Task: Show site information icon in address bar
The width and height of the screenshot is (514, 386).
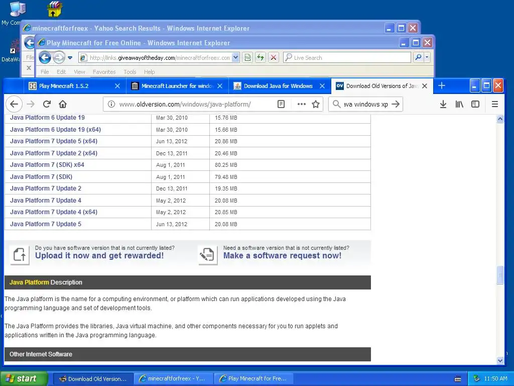Action: 111,105
